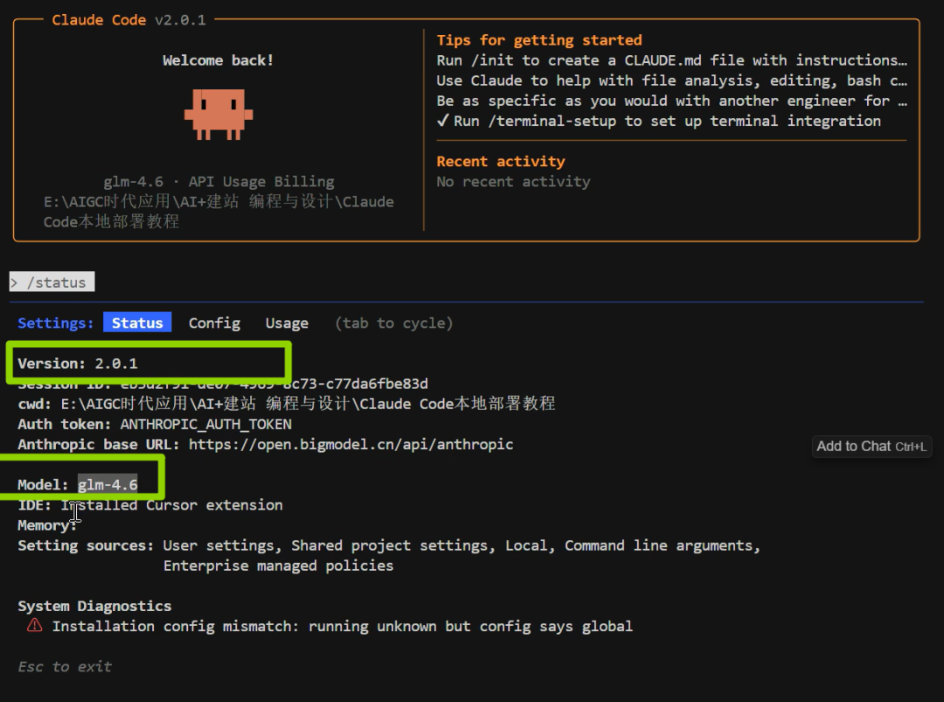Image resolution: width=944 pixels, height=702 pixels.
Task: Click the Enterprise managed policies text
Action: [x=278, y=566]
